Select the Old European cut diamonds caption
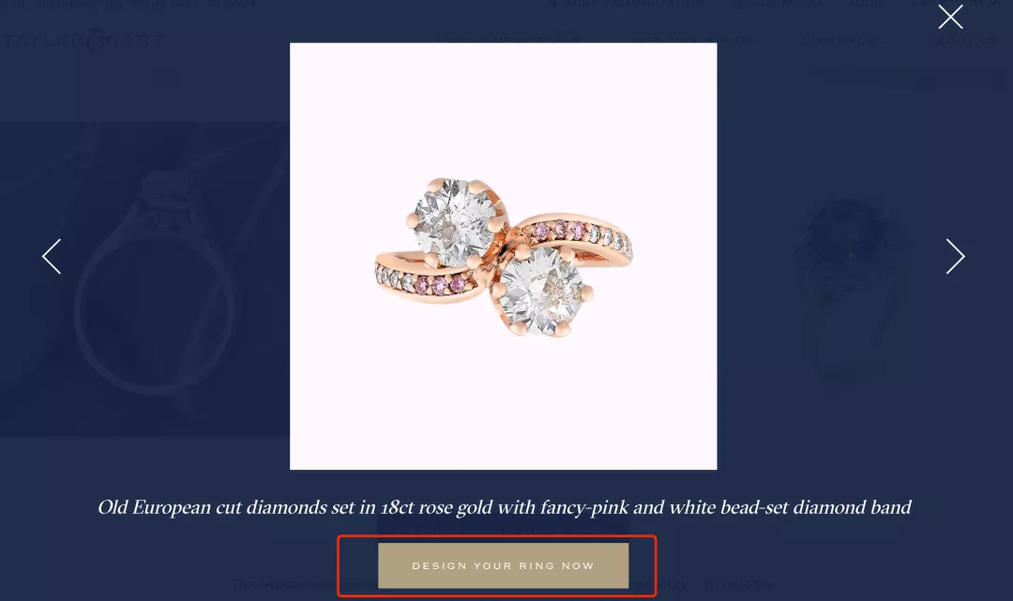This screenshot has height=601, width=1013. (504, 507)
